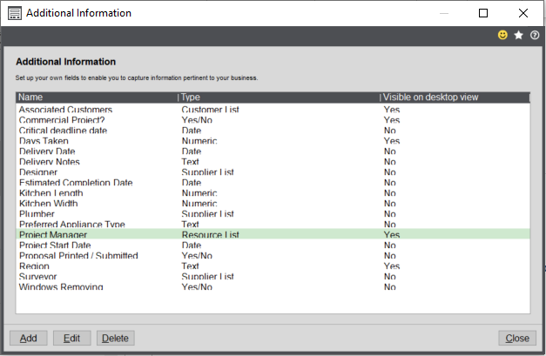
Task: Sort by the Type column header
Action: point(279,97)
